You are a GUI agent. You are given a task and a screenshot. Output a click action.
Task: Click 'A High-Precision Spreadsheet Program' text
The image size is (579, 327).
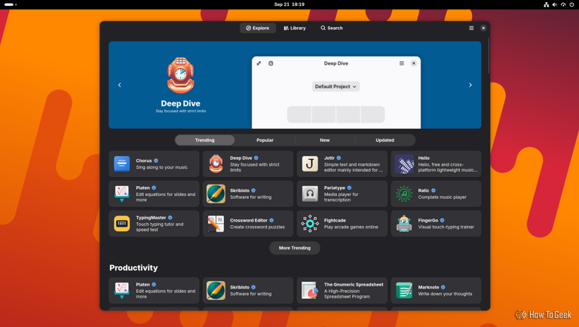click(347, 294)
